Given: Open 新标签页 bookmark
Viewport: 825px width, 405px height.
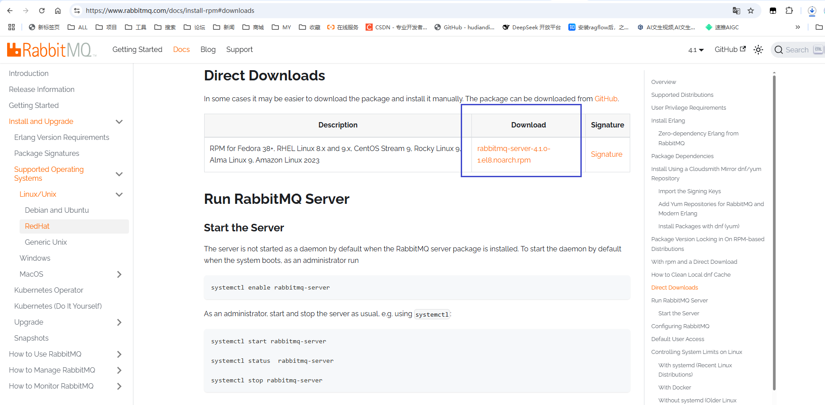Looking at the screenshot, I should click(x=44, y=27).
